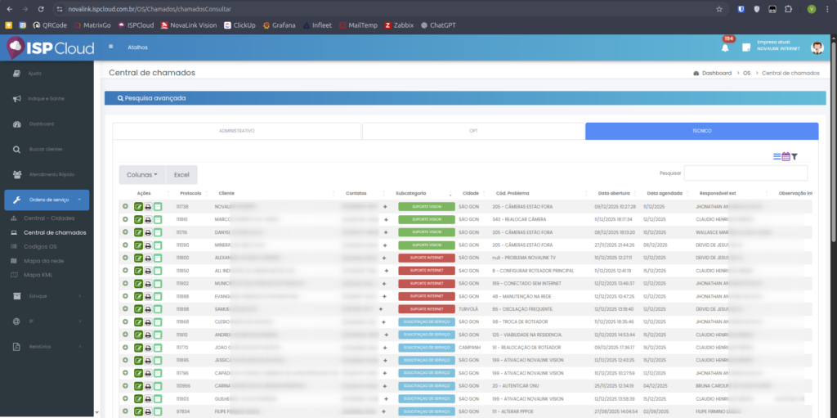Click the list view icon above table
837x418 pixels.
[777, 156]
